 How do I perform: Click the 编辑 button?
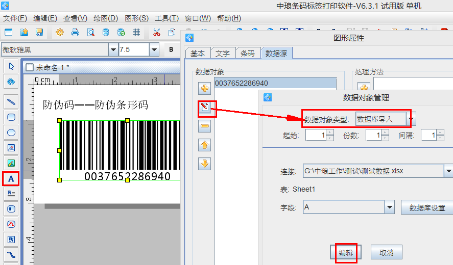346,252
